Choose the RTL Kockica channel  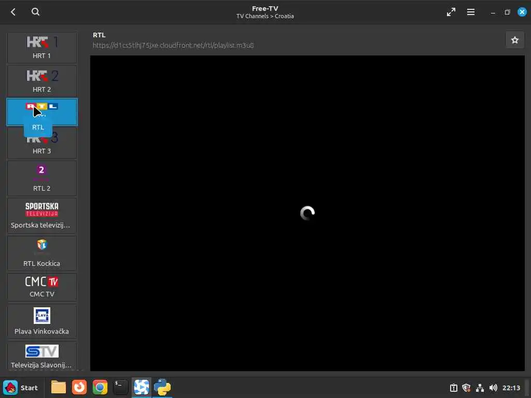[41, 253]
